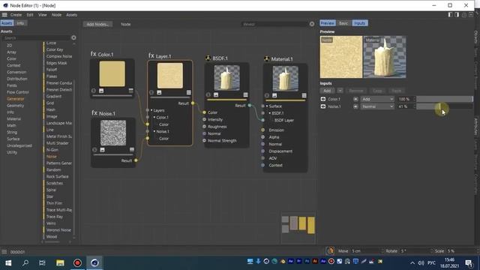Open the Edit menu
Viewport: 480px width, 270px height.
[30, 15]
